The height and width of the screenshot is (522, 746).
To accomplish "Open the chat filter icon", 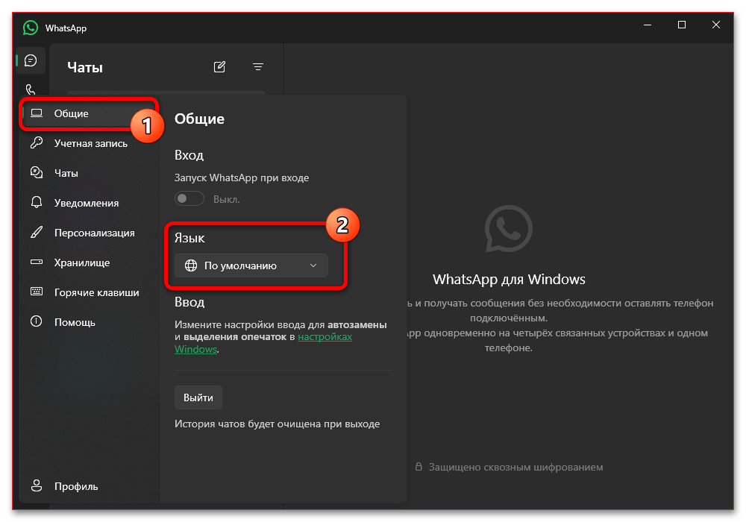I will (258, 66).
